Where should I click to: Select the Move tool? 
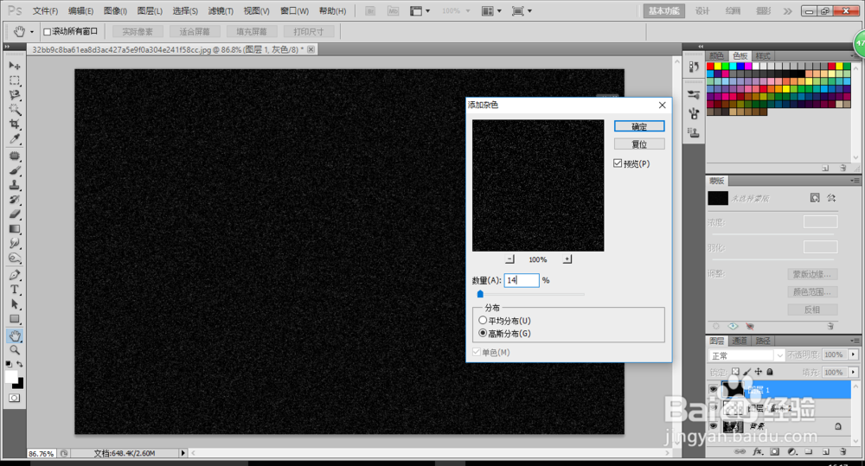click(15, 66)
